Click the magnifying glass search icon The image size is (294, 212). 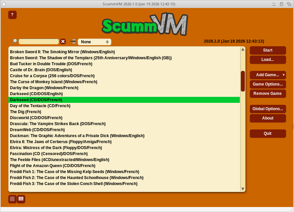click(x=14, y=42)
